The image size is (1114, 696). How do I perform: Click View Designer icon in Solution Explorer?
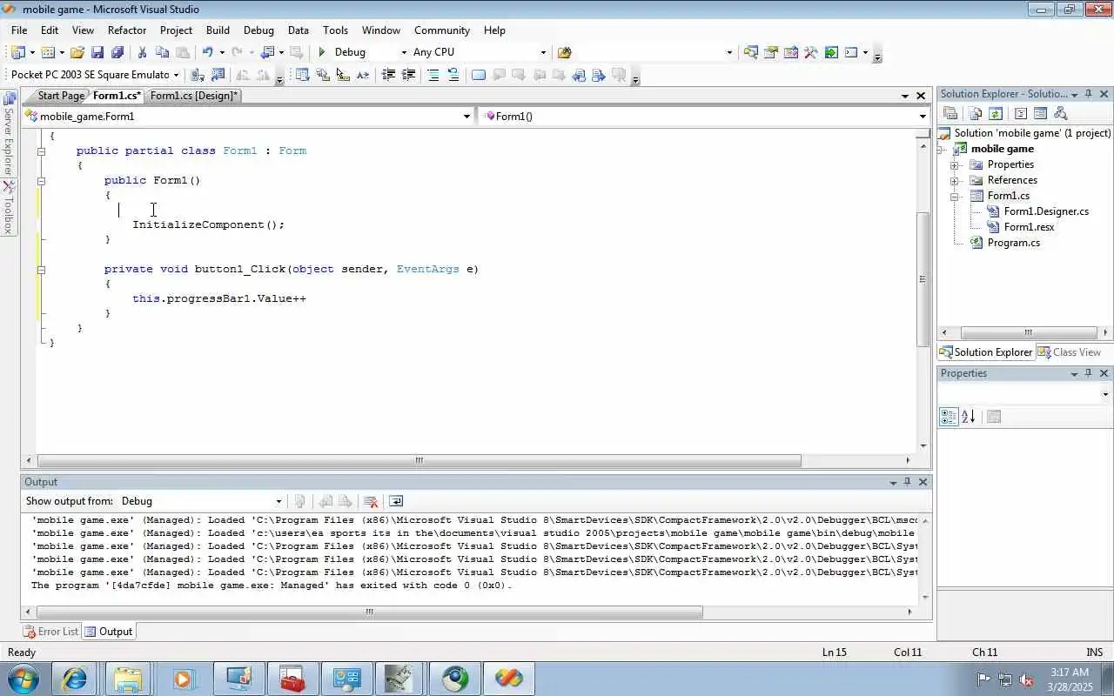(1040, 113)
